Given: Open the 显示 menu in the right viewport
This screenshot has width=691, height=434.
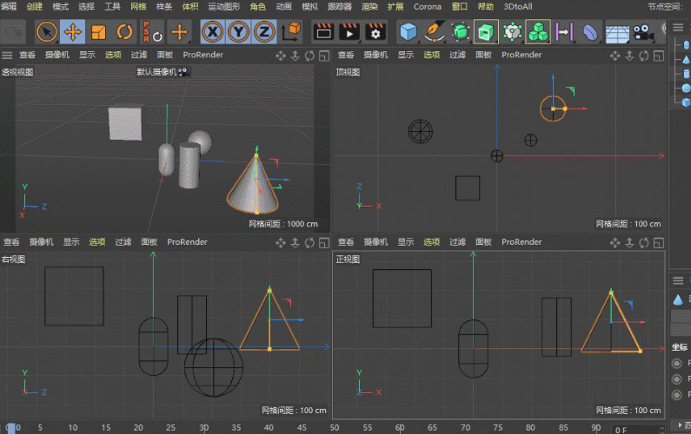Looking at the screenshot, I should tap(71, 242).
